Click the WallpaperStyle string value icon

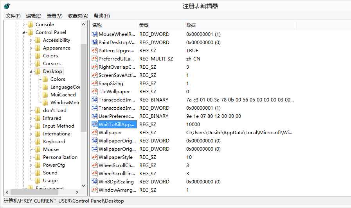click(x=94, y=157)
